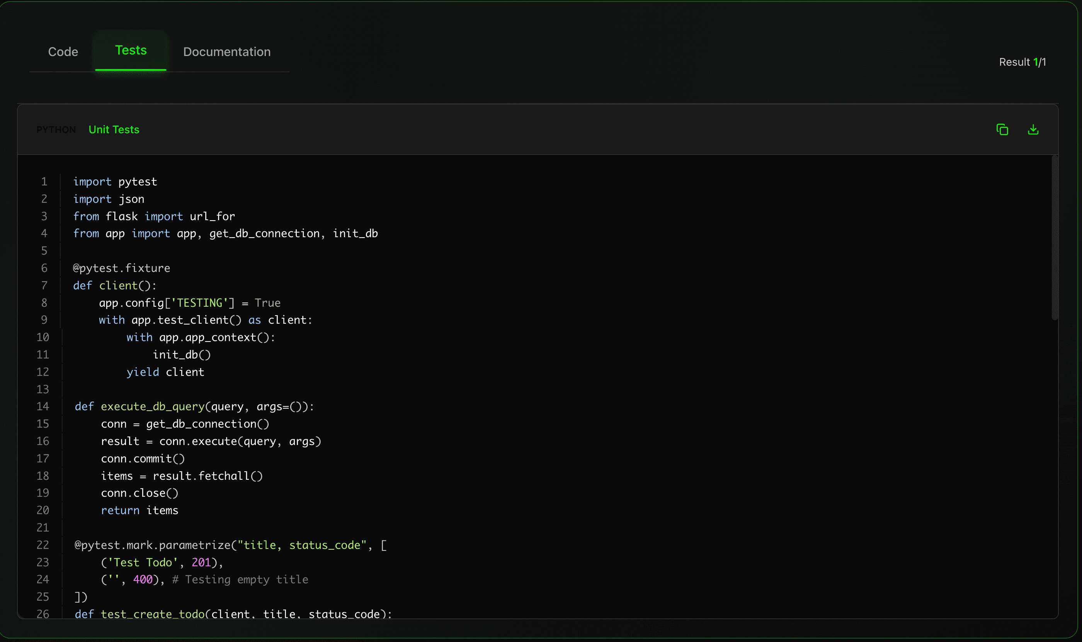Click line number 1

coord(44,181)
